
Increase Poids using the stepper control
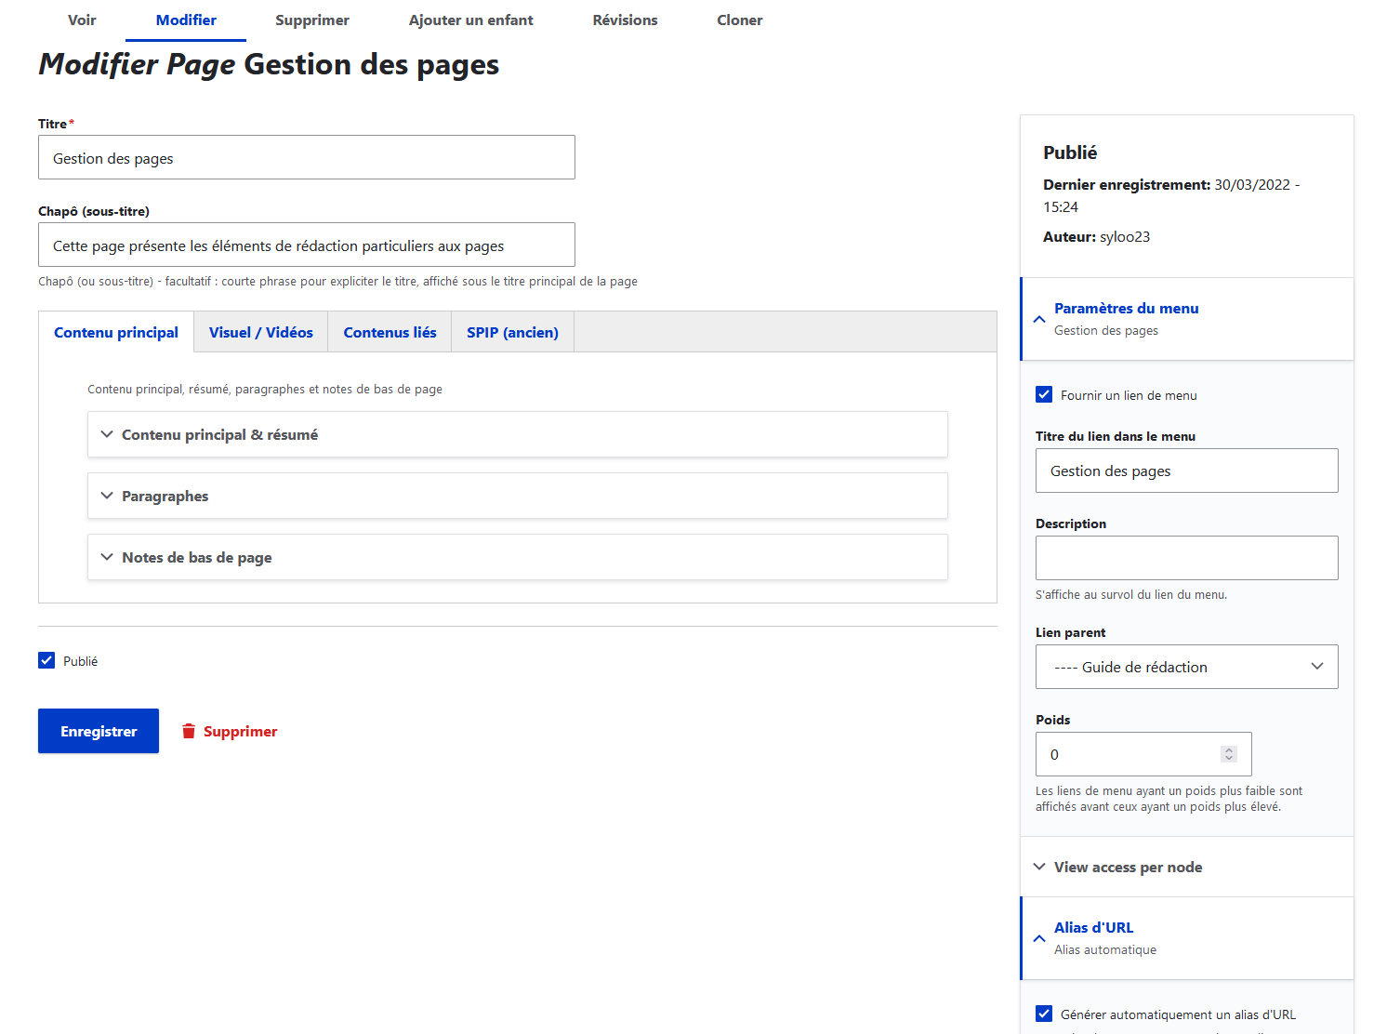tap(1229, 749)
